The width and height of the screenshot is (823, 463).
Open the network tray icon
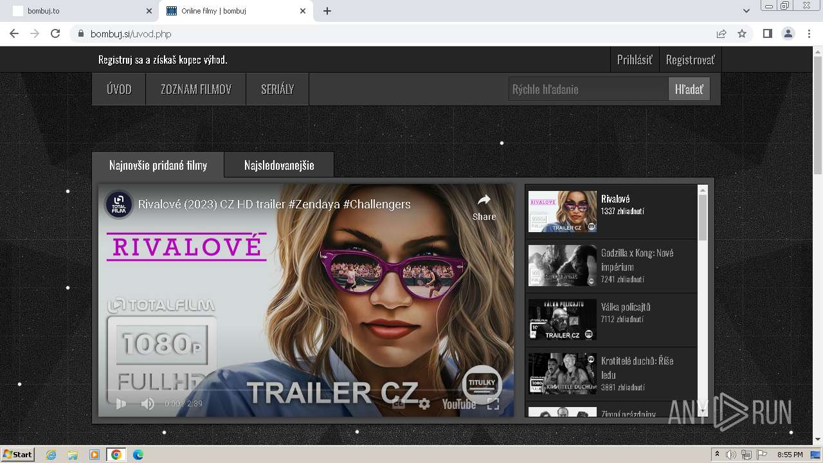pyautogui.click(x=746, y=455)
